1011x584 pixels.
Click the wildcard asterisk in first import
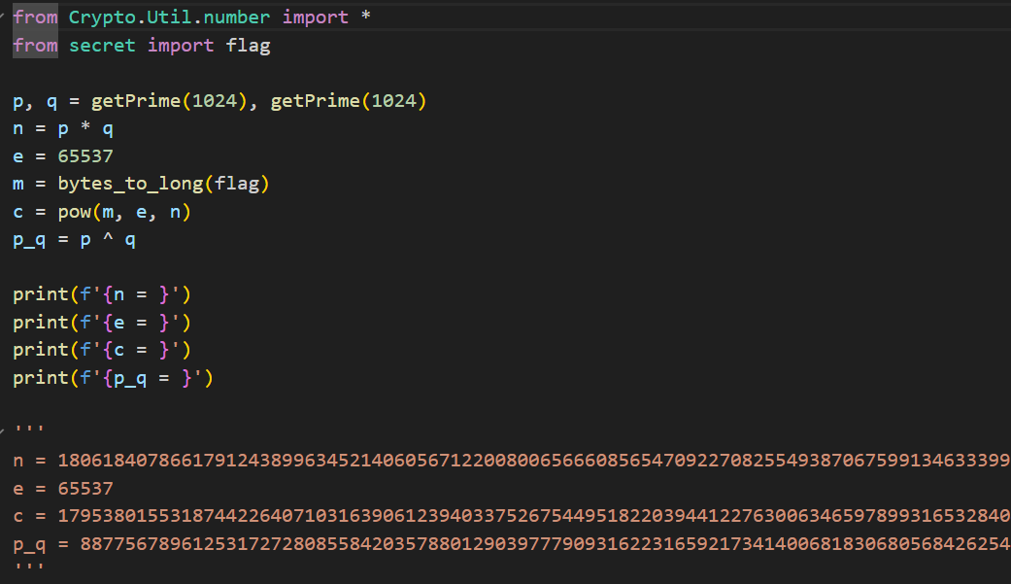365,17
